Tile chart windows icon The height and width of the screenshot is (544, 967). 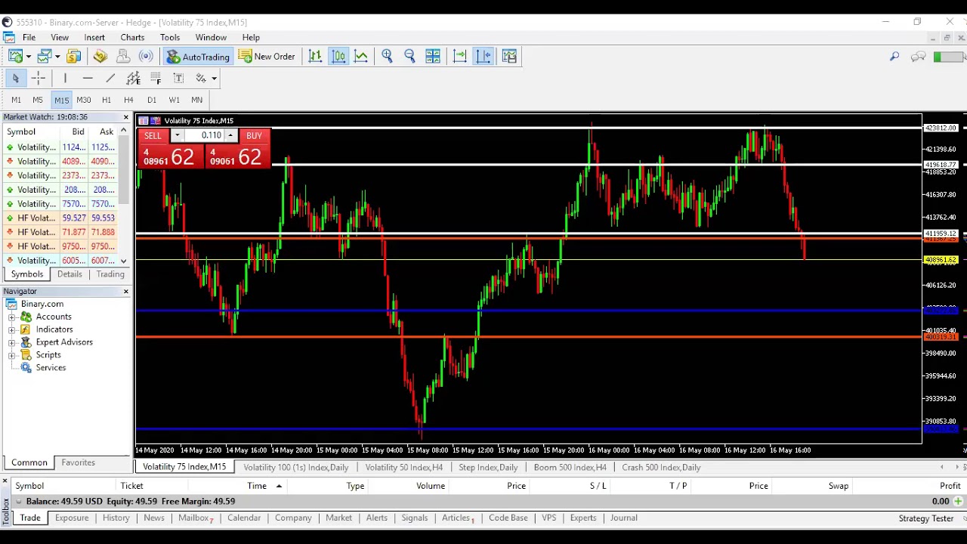coord(433,56)
